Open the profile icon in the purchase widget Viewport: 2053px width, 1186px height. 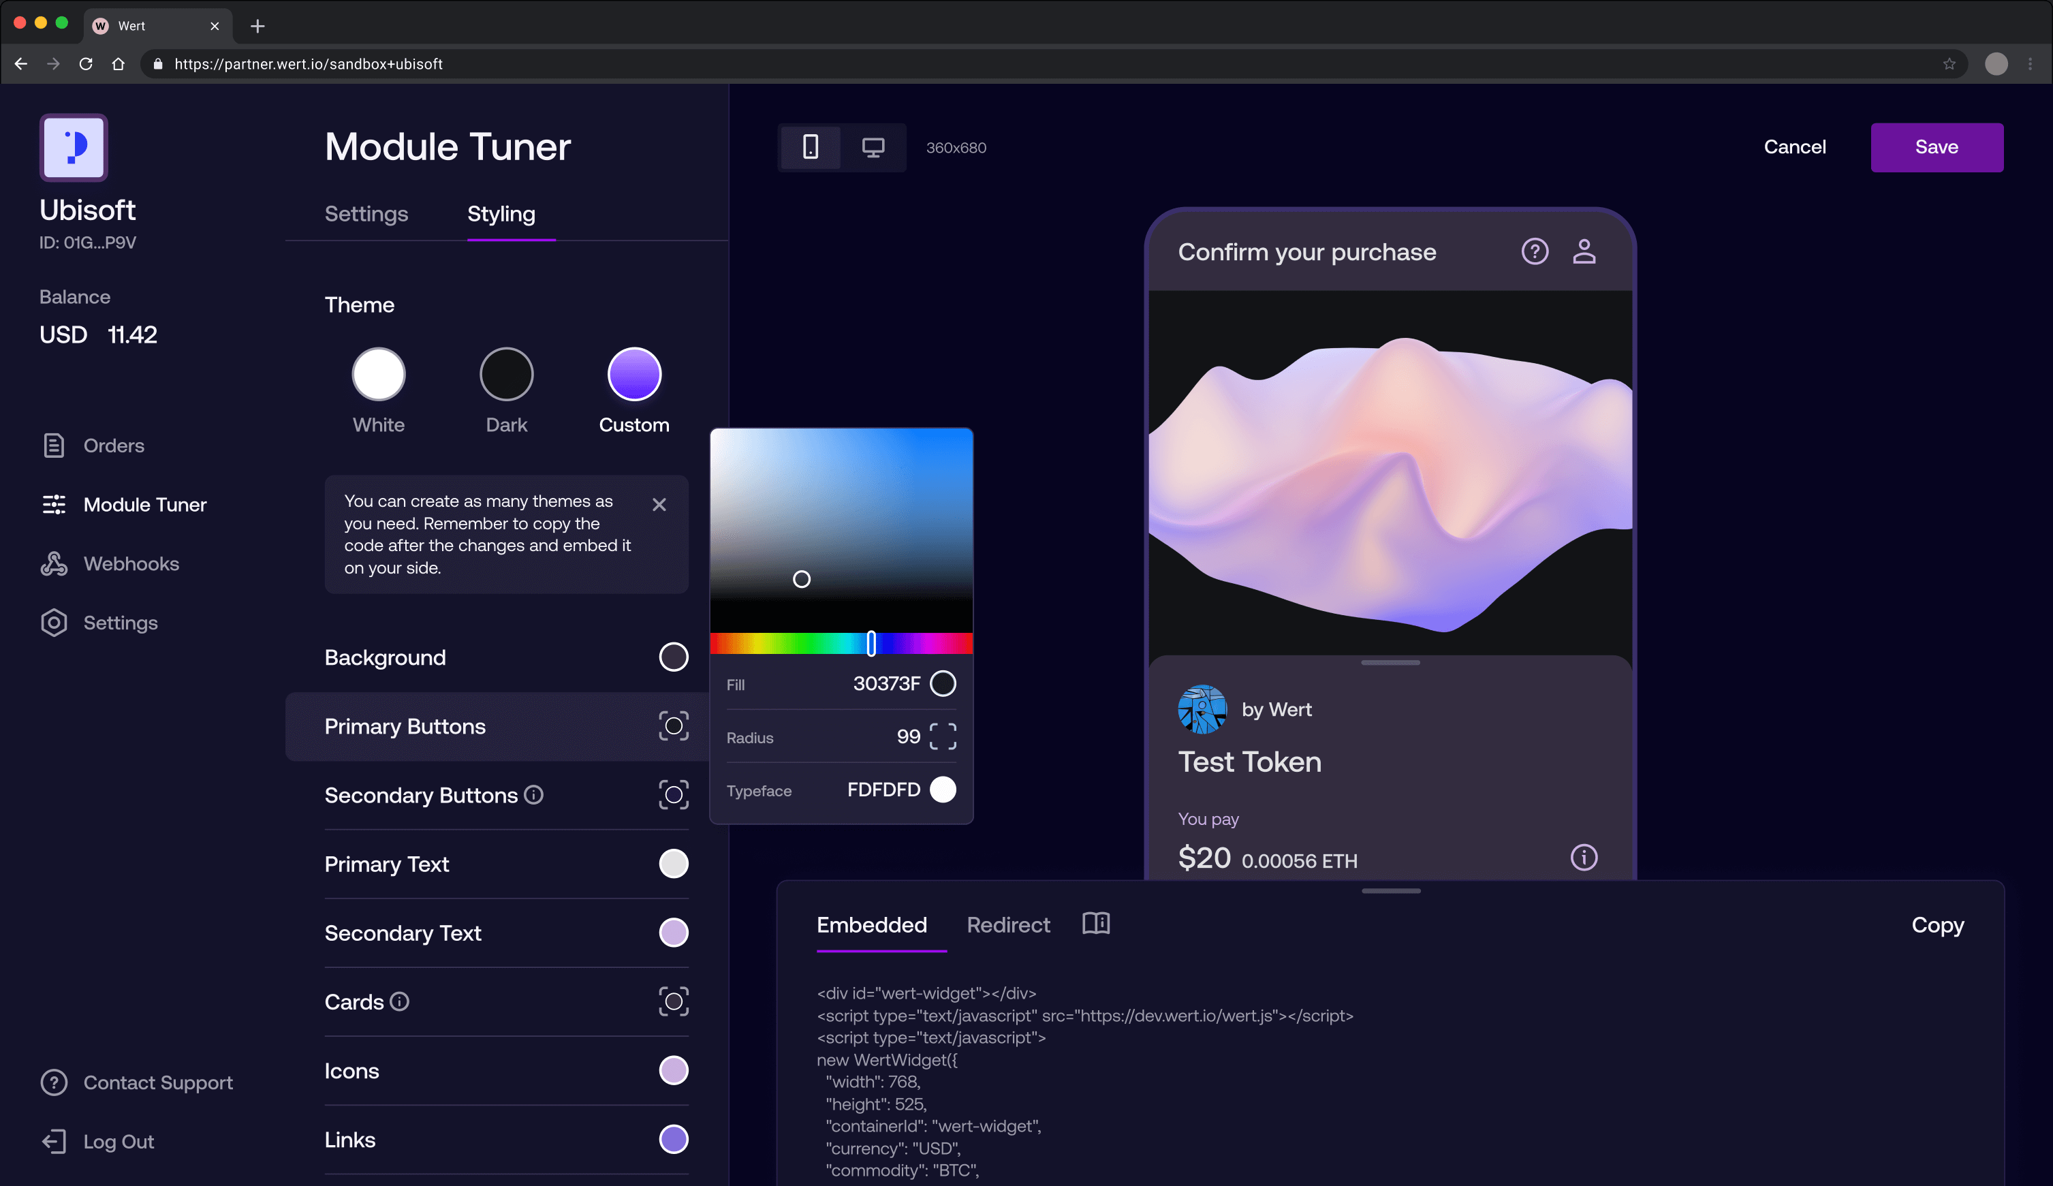pos(1583,251)
